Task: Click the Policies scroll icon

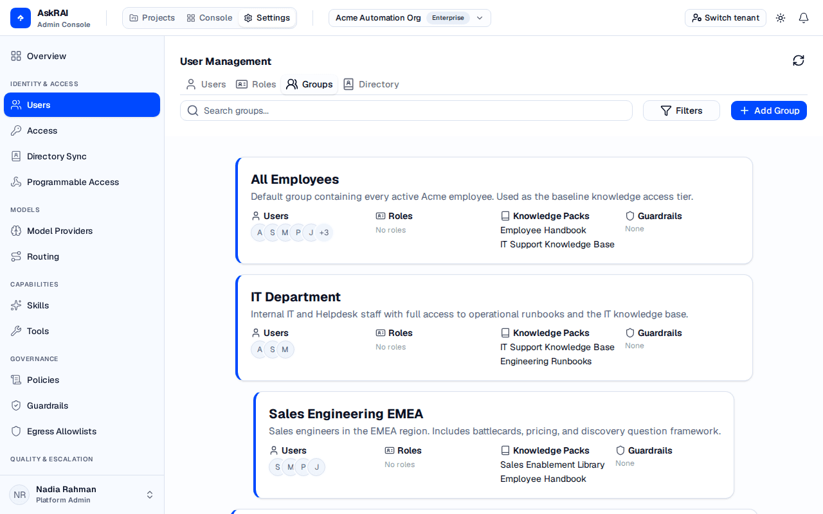Action: pyautogui.click(x=16, y=380)
